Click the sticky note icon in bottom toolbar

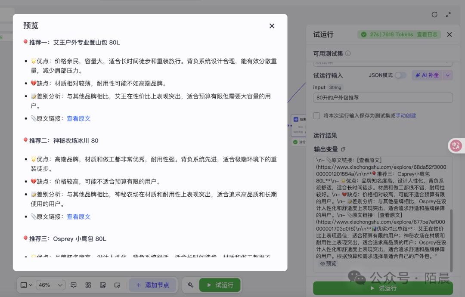coord(118,285)
